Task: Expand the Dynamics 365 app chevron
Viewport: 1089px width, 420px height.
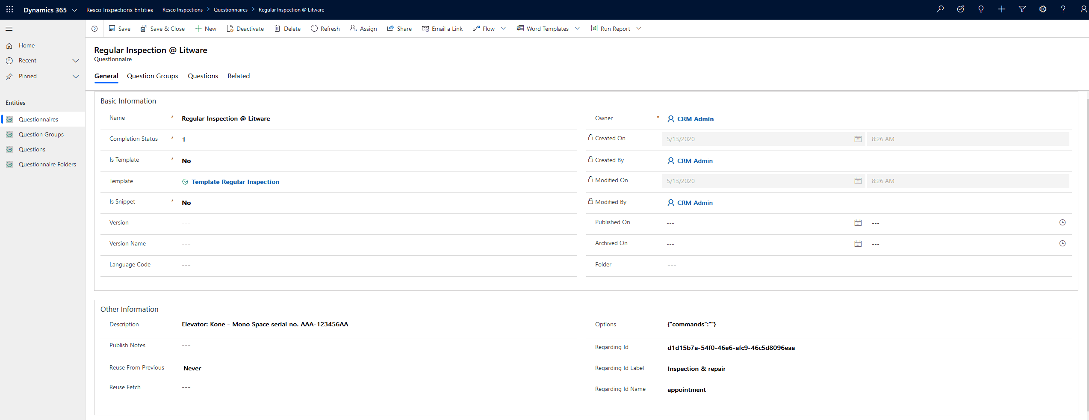Action: point(74,10)
